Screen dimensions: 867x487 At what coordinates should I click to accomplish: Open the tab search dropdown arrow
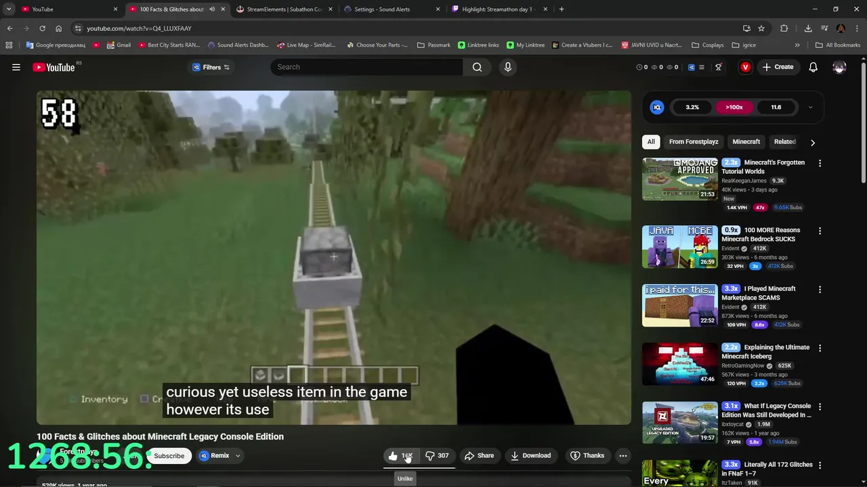pyautogui.click(x=8, y=9)
